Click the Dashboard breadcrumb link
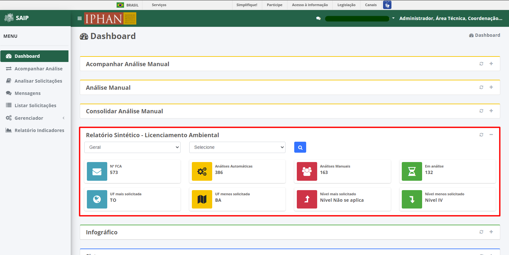The image size is (509, 255). pyautogui.click(x=484, y=35)
